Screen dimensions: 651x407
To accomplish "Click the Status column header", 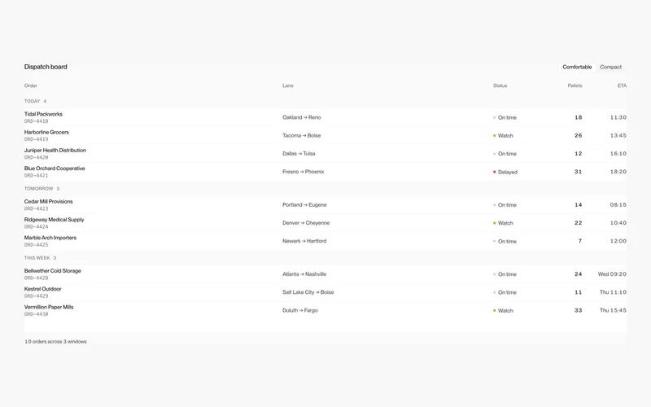I will (500, 85).
